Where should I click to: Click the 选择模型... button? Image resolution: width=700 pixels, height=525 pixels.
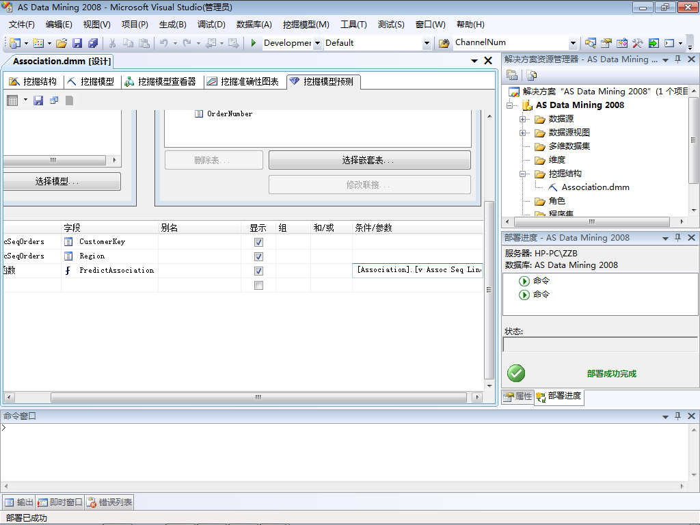pyautogui.click(x=62, y=181)
